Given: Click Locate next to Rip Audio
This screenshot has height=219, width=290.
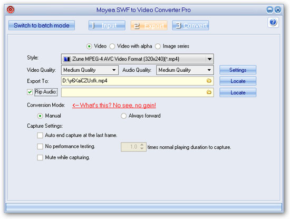Looking at the screenshot, I should [x=238, y=92].
